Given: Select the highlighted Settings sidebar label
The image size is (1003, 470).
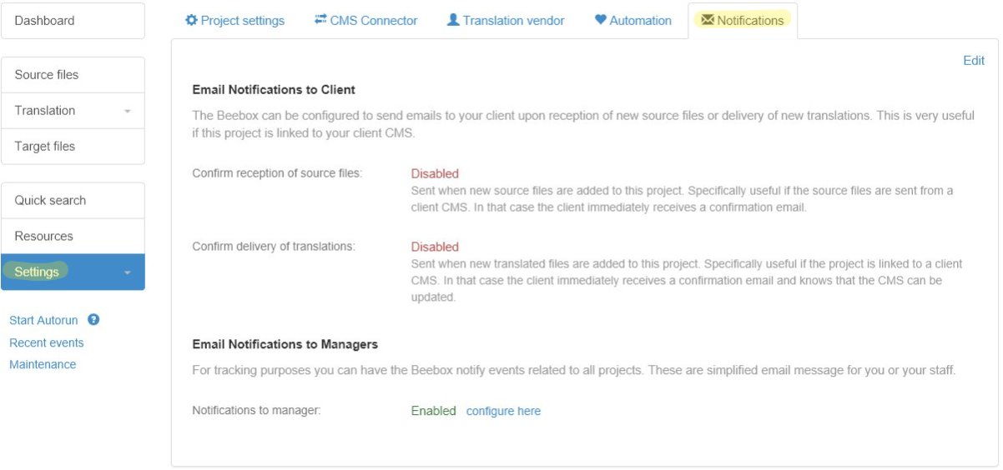Looking at the screenshot, I should pos(37,272).
